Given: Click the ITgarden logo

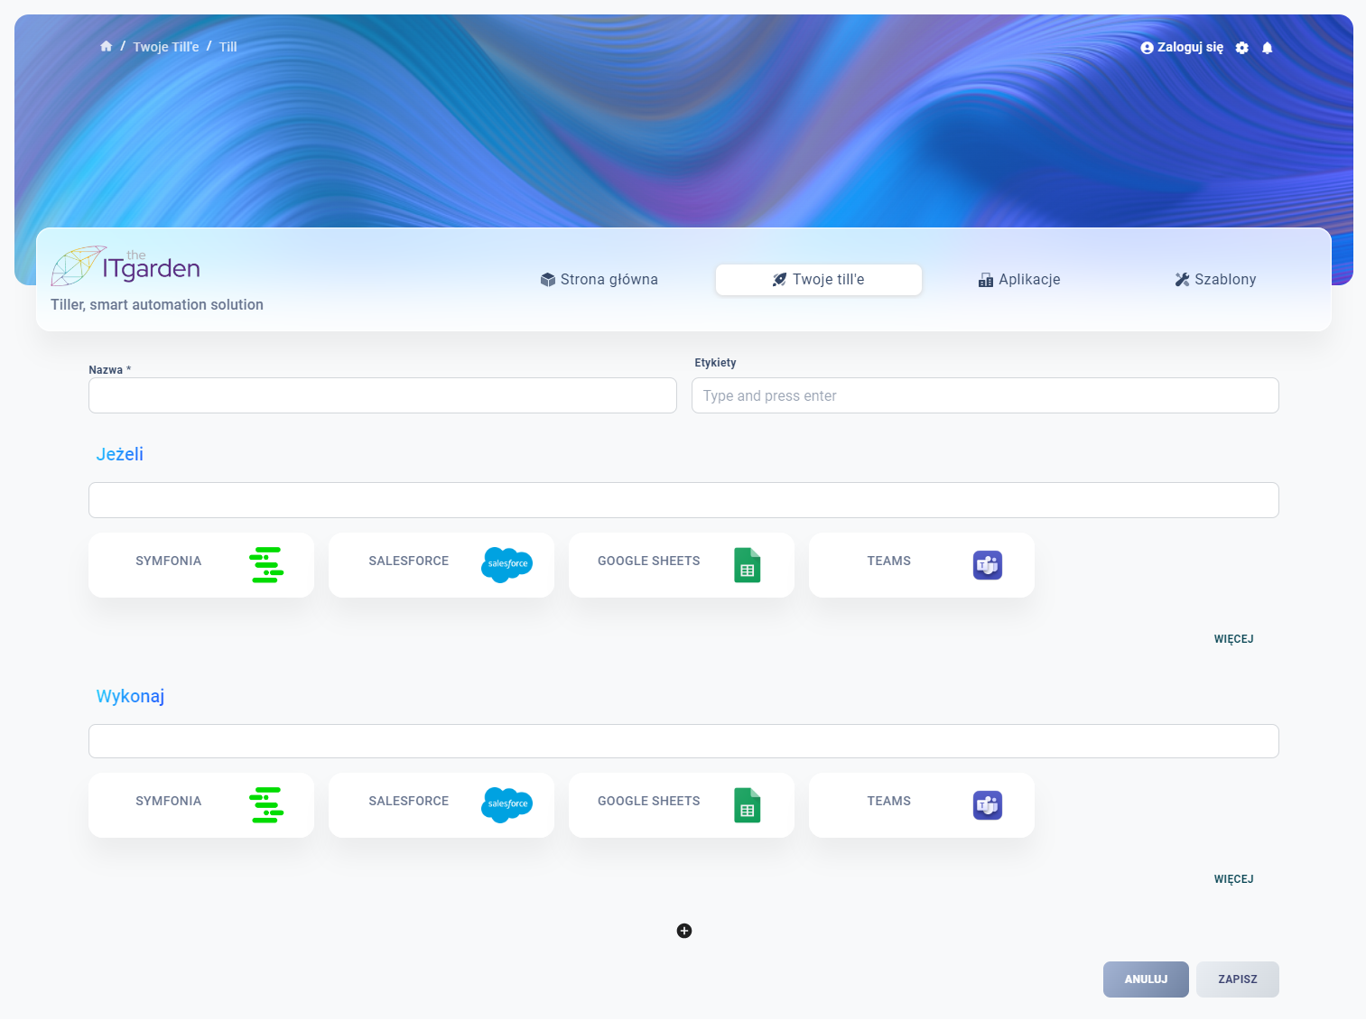Looking at the screenshot, I should coord(125,266).
